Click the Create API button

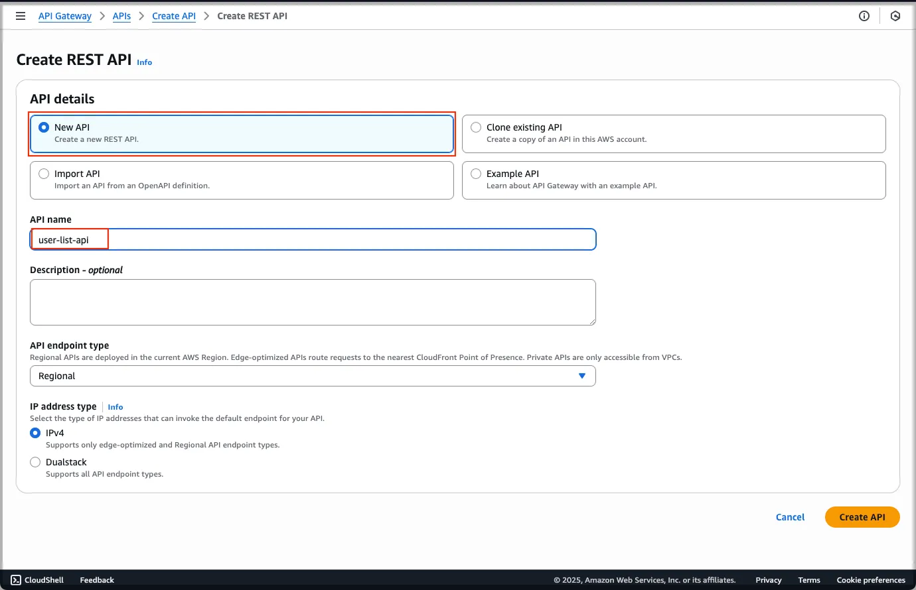click(x=862, y=517)
